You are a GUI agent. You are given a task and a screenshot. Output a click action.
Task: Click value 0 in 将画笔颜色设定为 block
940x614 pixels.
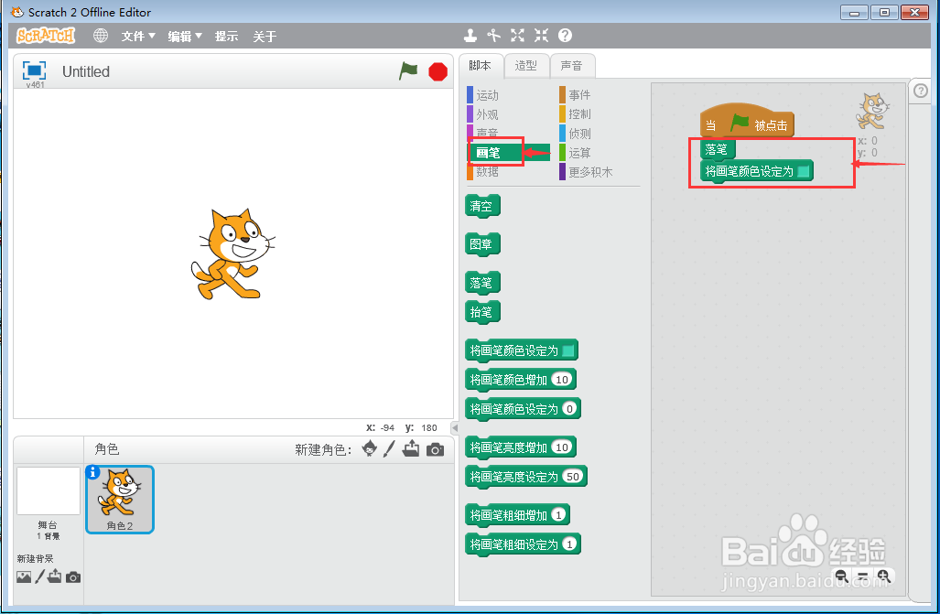[569, 409]
